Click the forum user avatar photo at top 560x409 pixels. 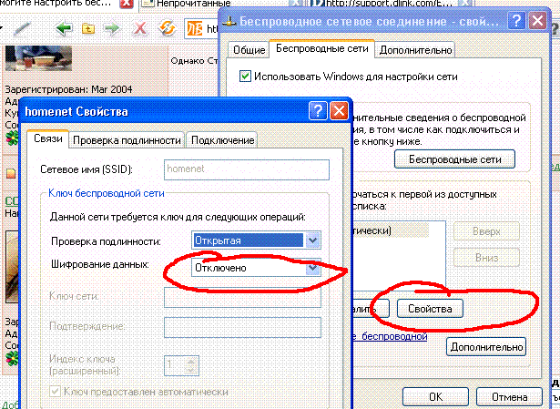pos(38,58)
